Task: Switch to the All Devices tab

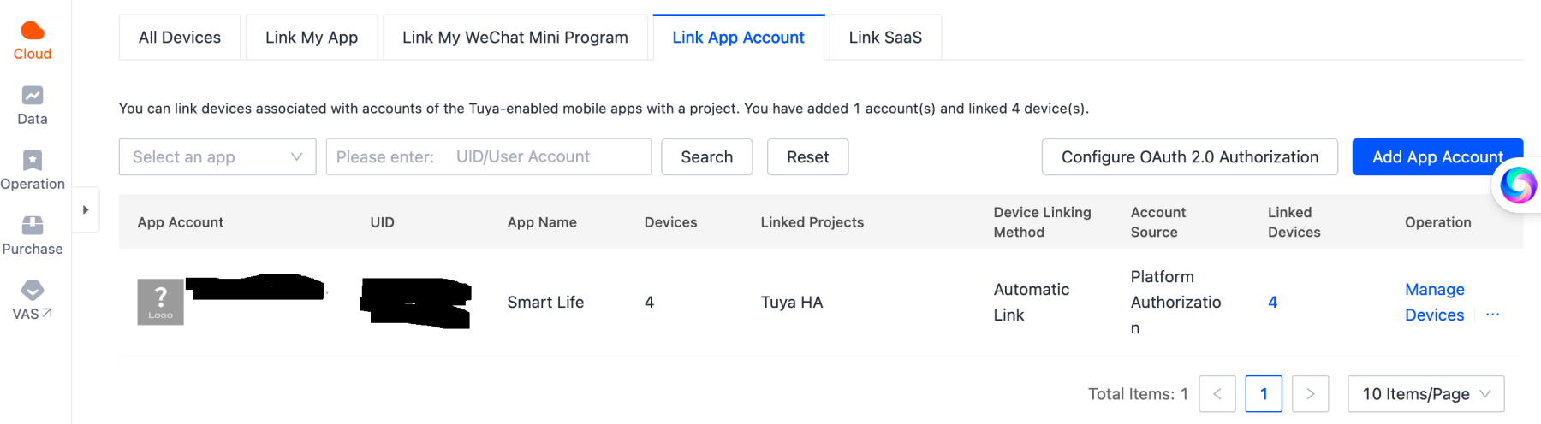Action: 180,38
